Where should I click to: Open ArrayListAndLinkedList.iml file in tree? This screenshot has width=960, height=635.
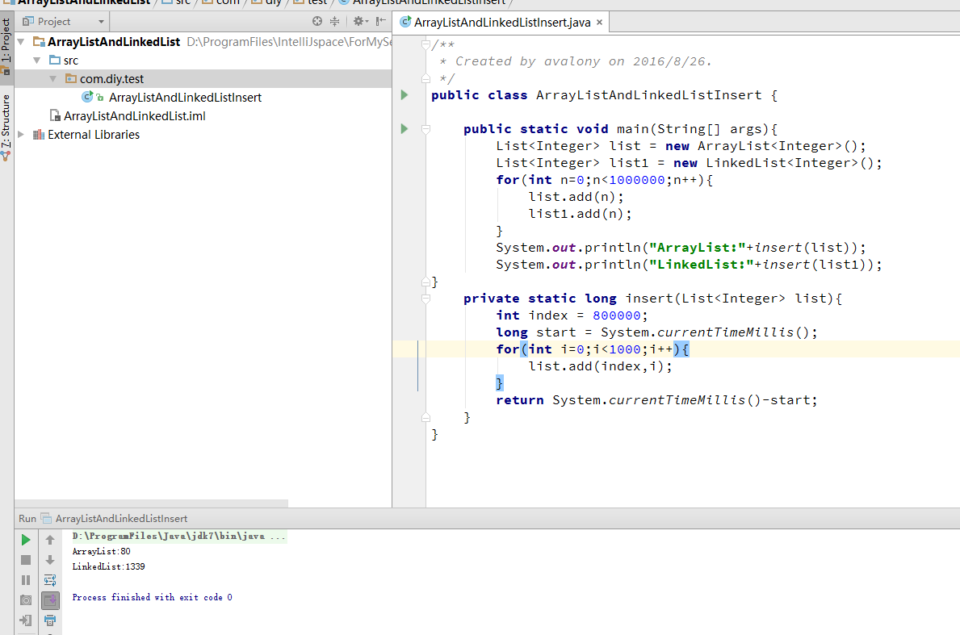[134, 116]
